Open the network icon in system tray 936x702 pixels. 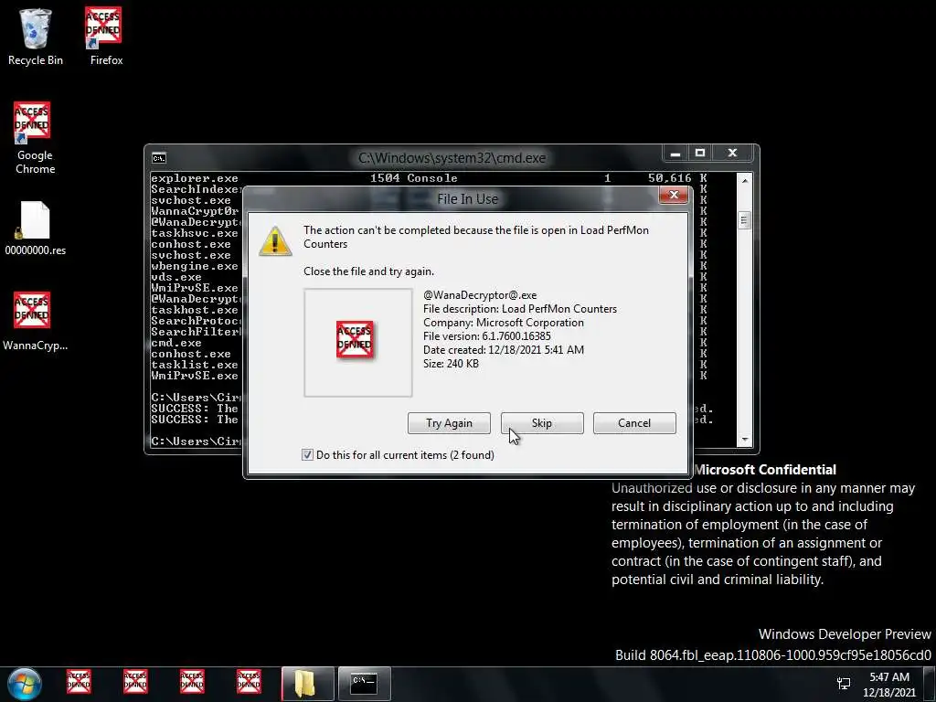(x=844, y=684)
